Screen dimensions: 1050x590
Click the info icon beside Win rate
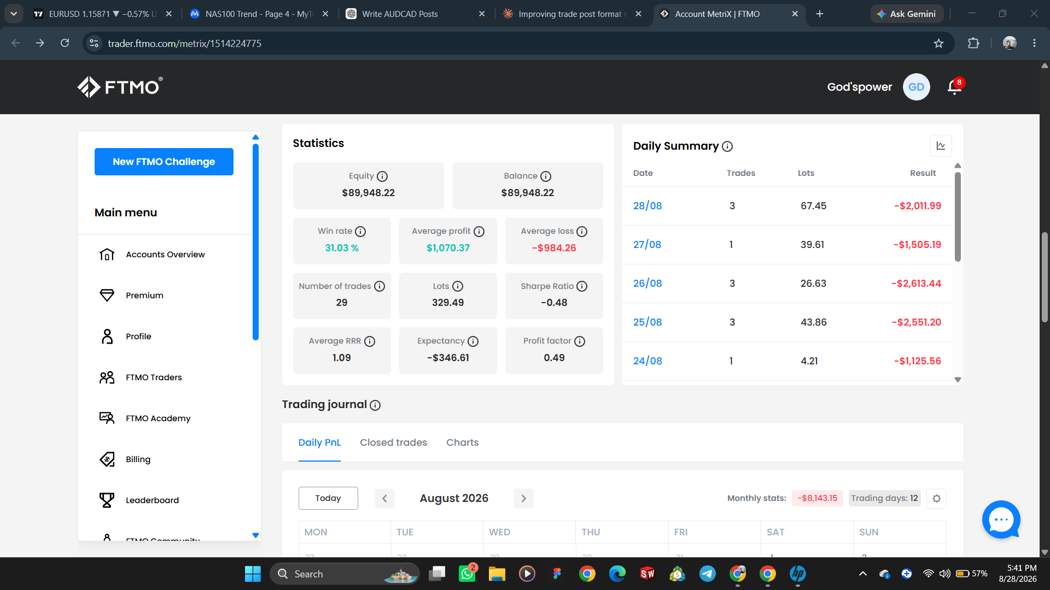[360, 232]
